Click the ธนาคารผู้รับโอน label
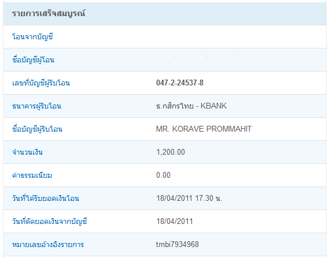The height and width of the screenshot is (258, 329). point(36,106)
